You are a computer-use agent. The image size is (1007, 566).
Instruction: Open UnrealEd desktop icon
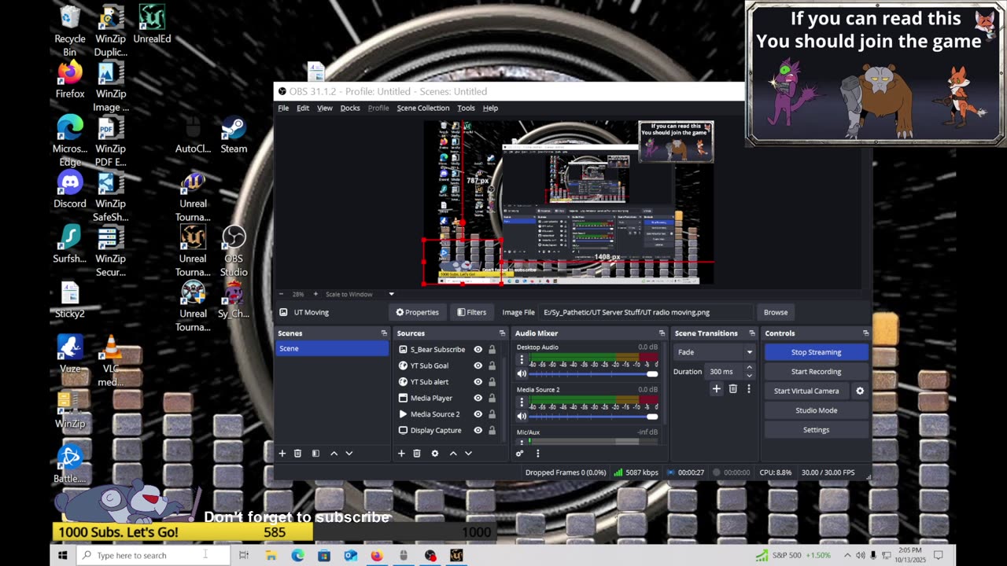tap(152, 24)
